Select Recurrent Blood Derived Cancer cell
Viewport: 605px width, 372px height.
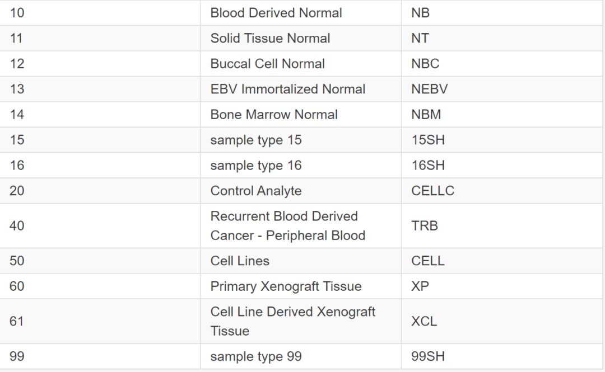[301, 226]
